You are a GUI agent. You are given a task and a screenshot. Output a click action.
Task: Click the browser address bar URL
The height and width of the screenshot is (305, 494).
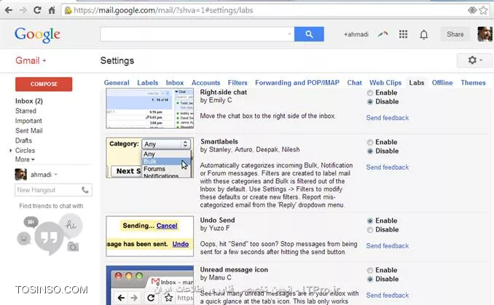coord(163,10)
